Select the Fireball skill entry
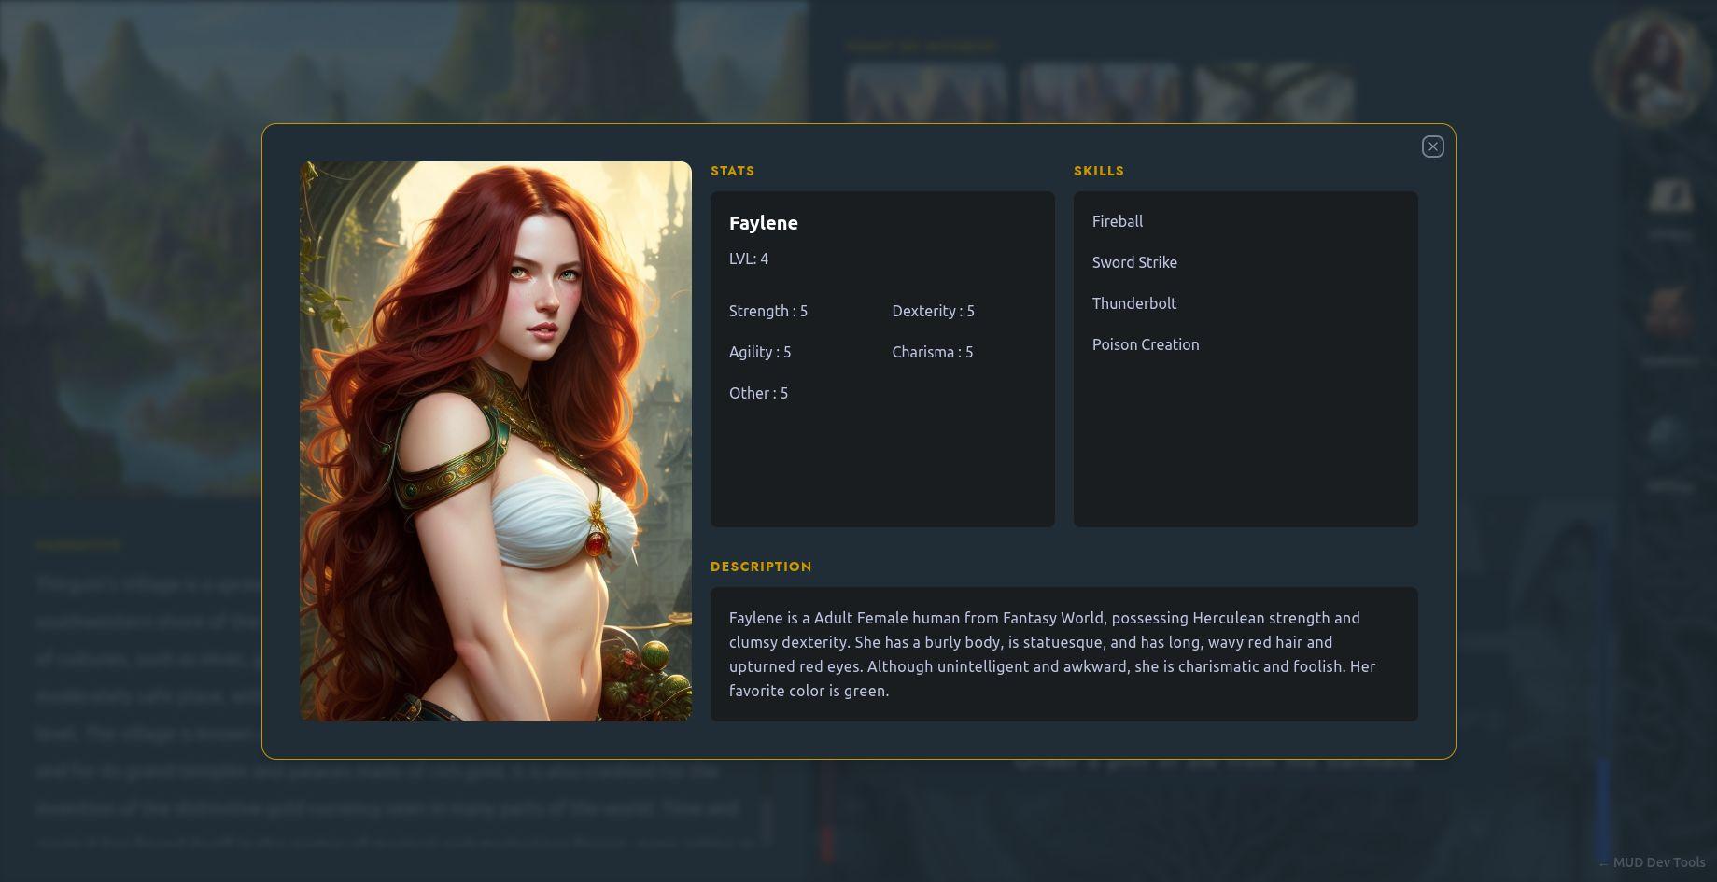The image size is (1717, 882). (1118, 221)
